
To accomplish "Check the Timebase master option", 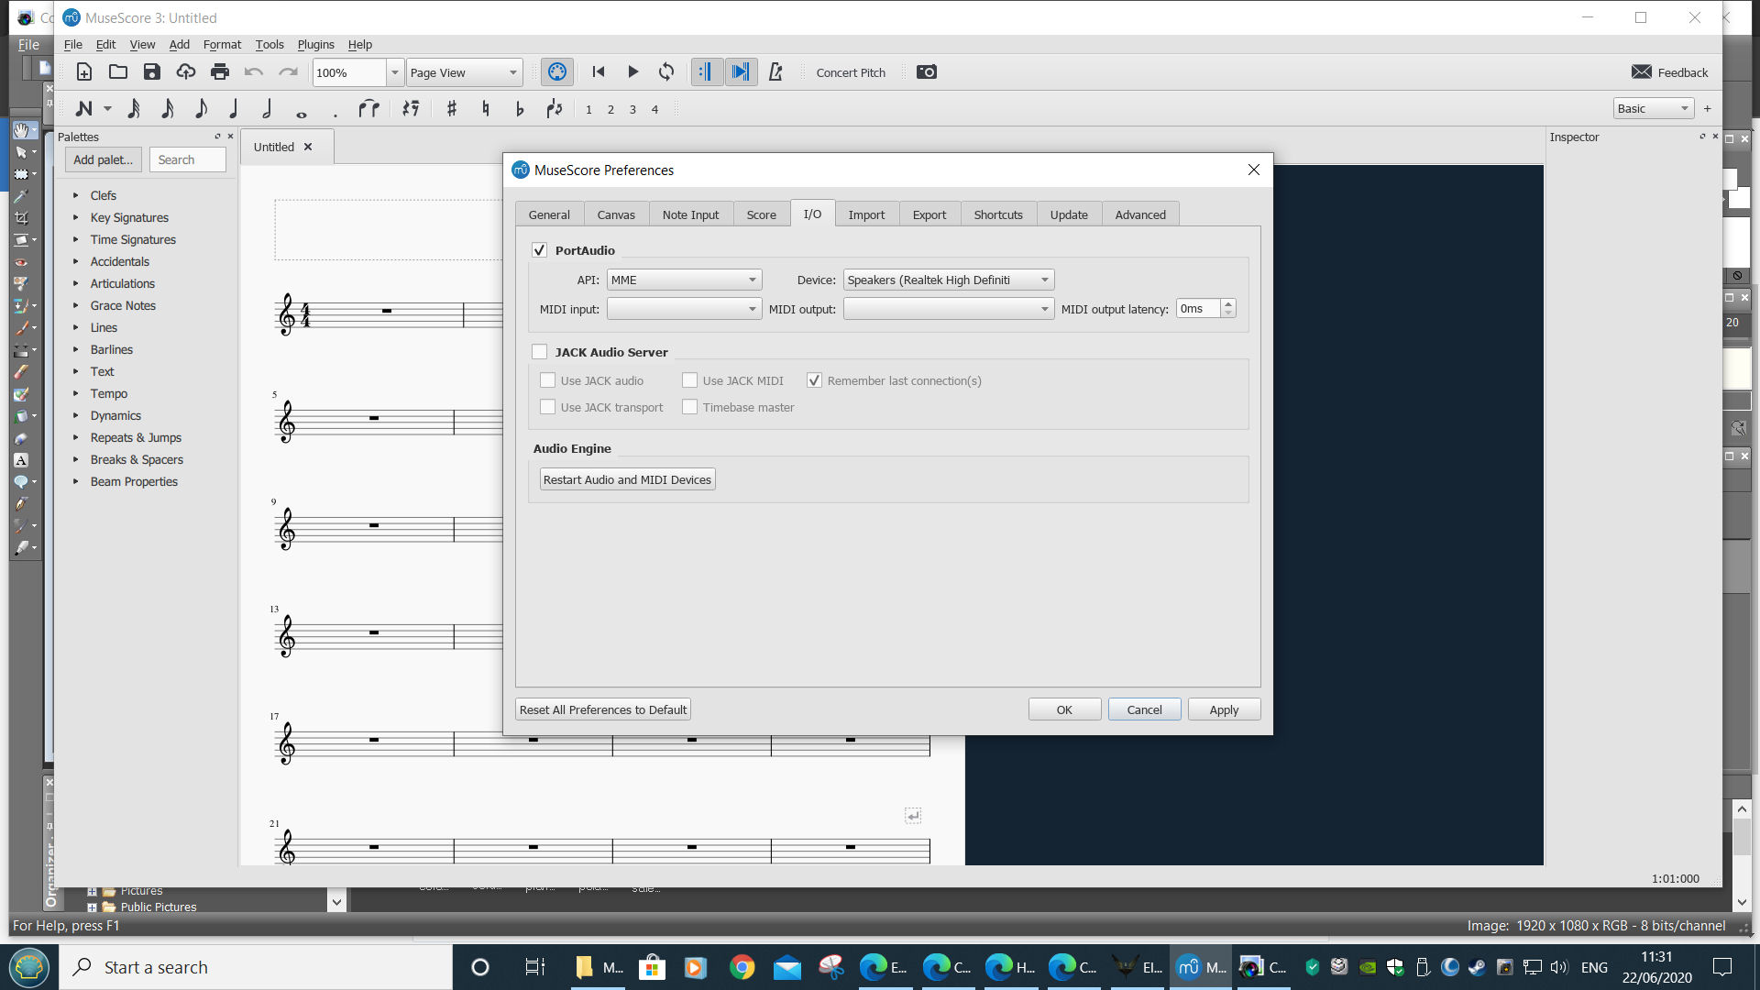I will (x=689, y=407).
